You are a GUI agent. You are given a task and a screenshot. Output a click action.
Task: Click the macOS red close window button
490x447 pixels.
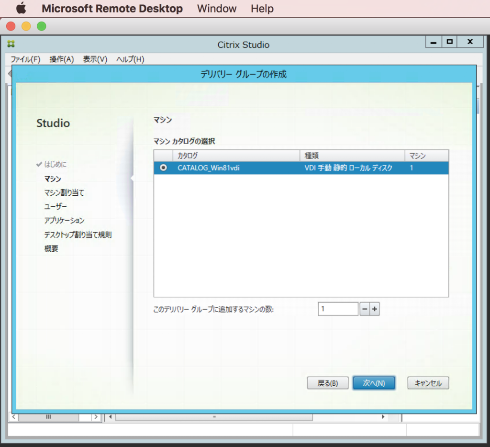coord(11,26)
